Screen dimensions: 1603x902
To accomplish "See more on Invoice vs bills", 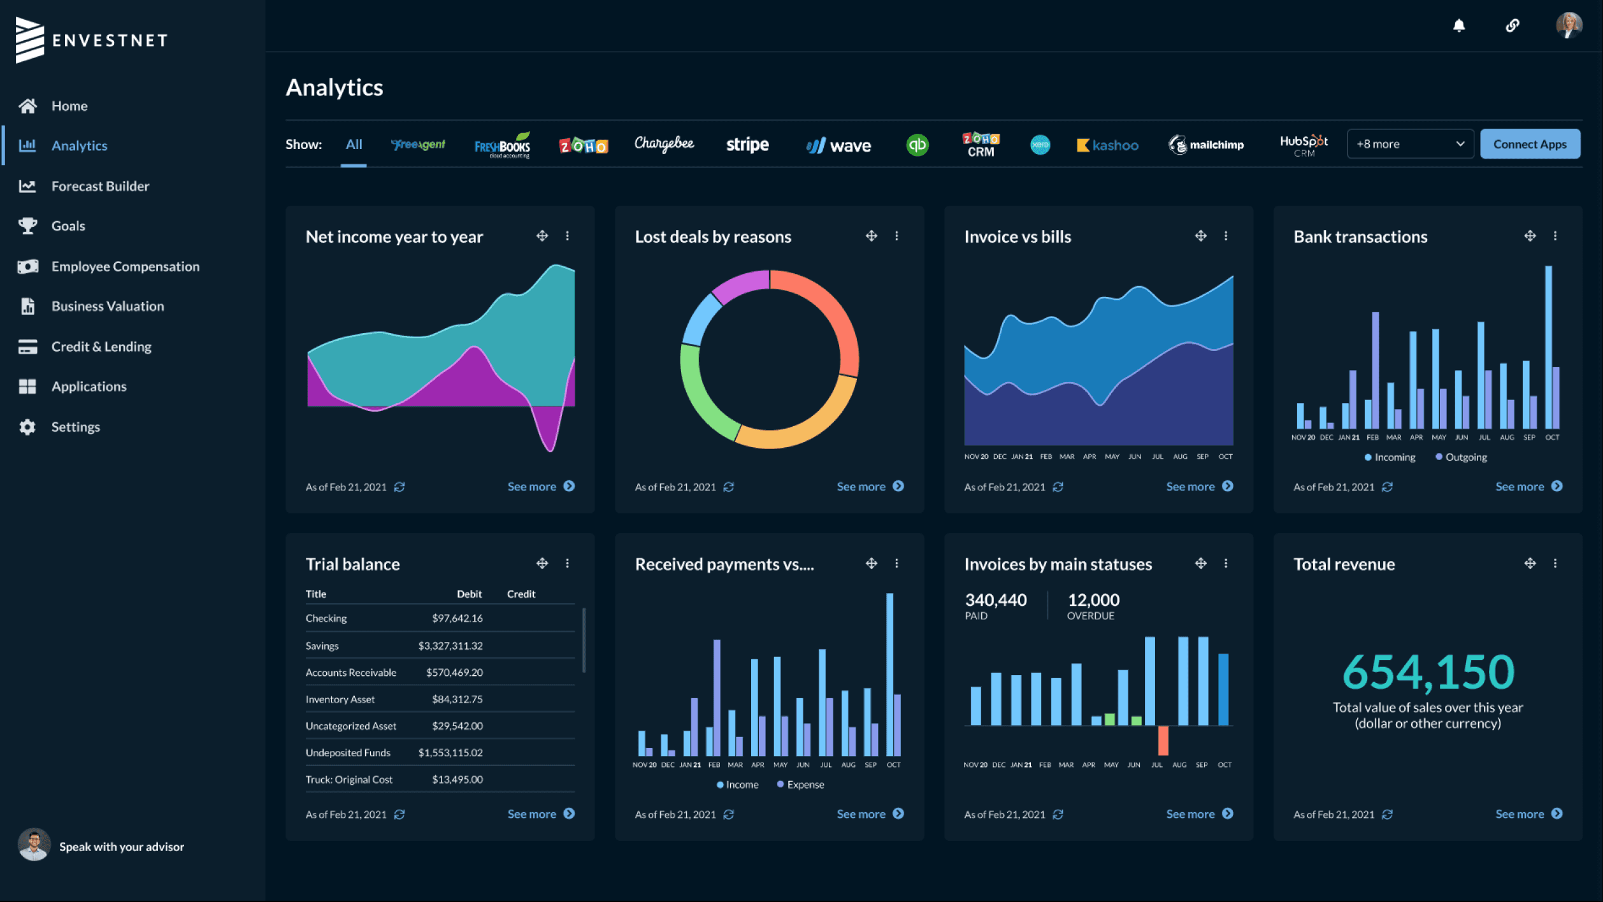I will pyautogui.click(x=1200, y=486).
